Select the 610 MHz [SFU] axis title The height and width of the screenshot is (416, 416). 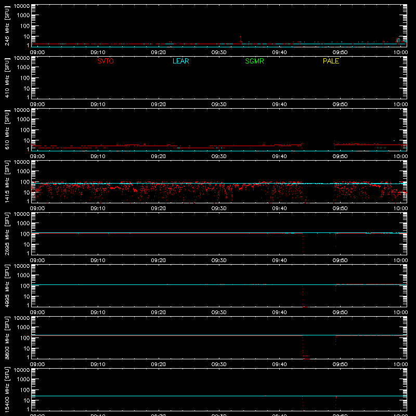pyautogui.click(x=7, y=129)
